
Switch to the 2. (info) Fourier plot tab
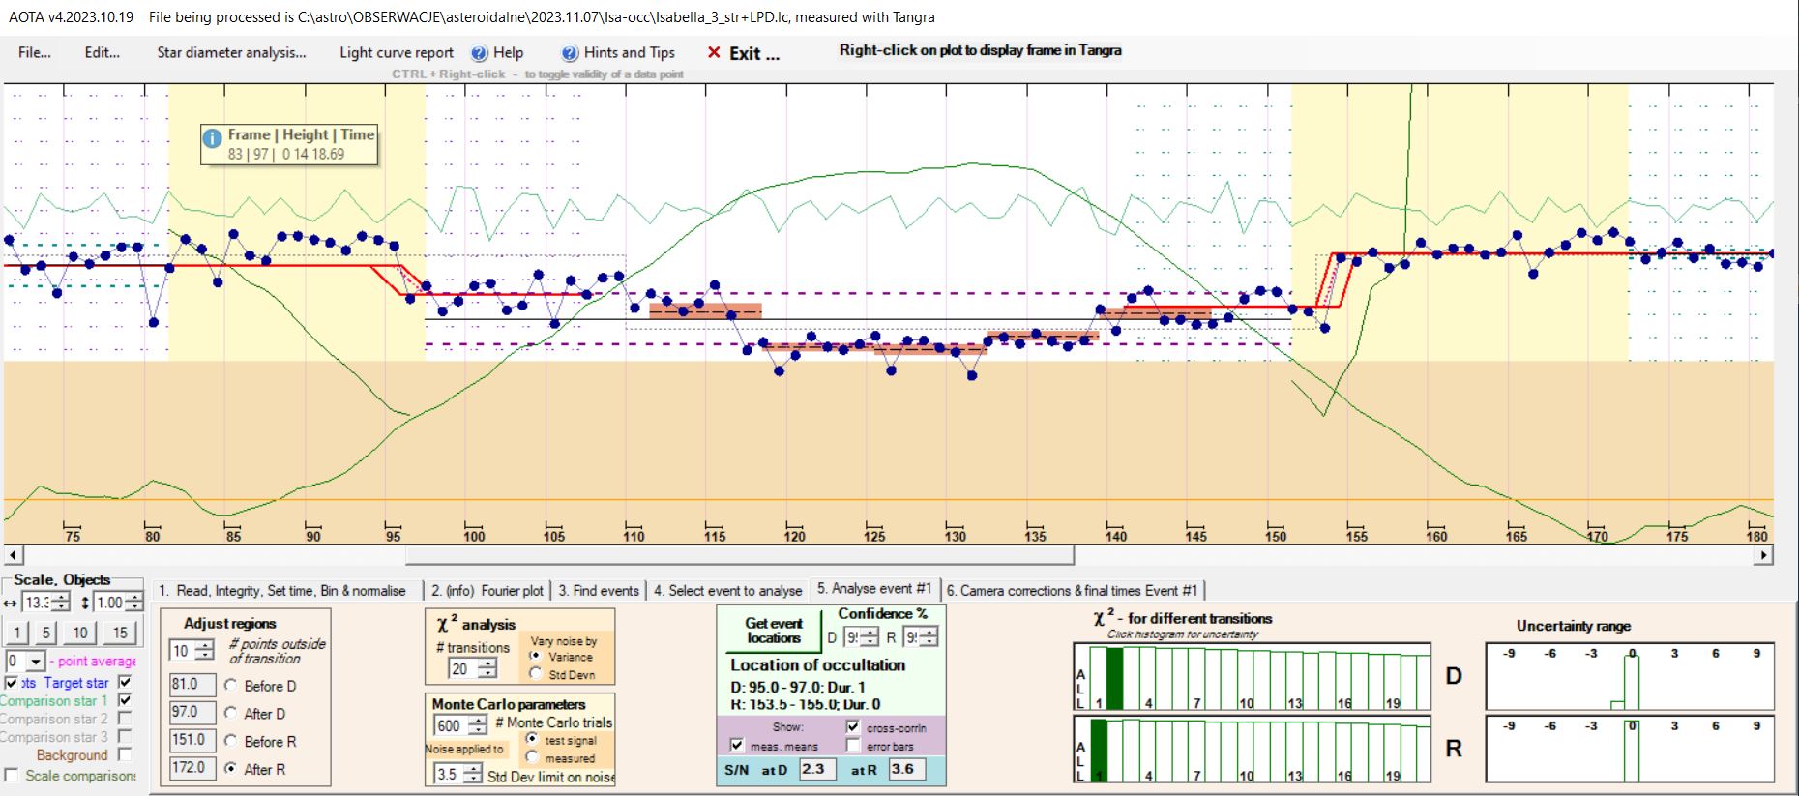[x=487, y=590]
